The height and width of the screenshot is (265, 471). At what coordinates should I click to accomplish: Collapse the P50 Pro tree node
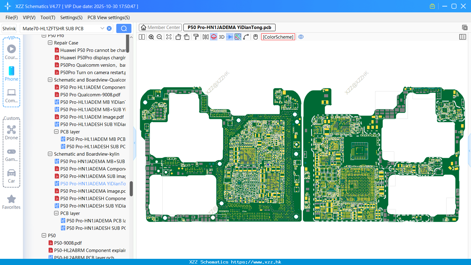44,36
